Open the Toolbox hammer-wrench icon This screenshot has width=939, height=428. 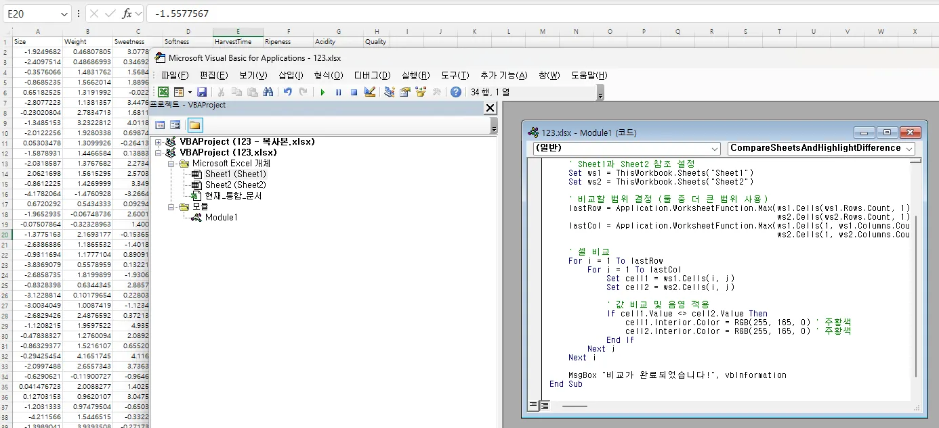436,92
